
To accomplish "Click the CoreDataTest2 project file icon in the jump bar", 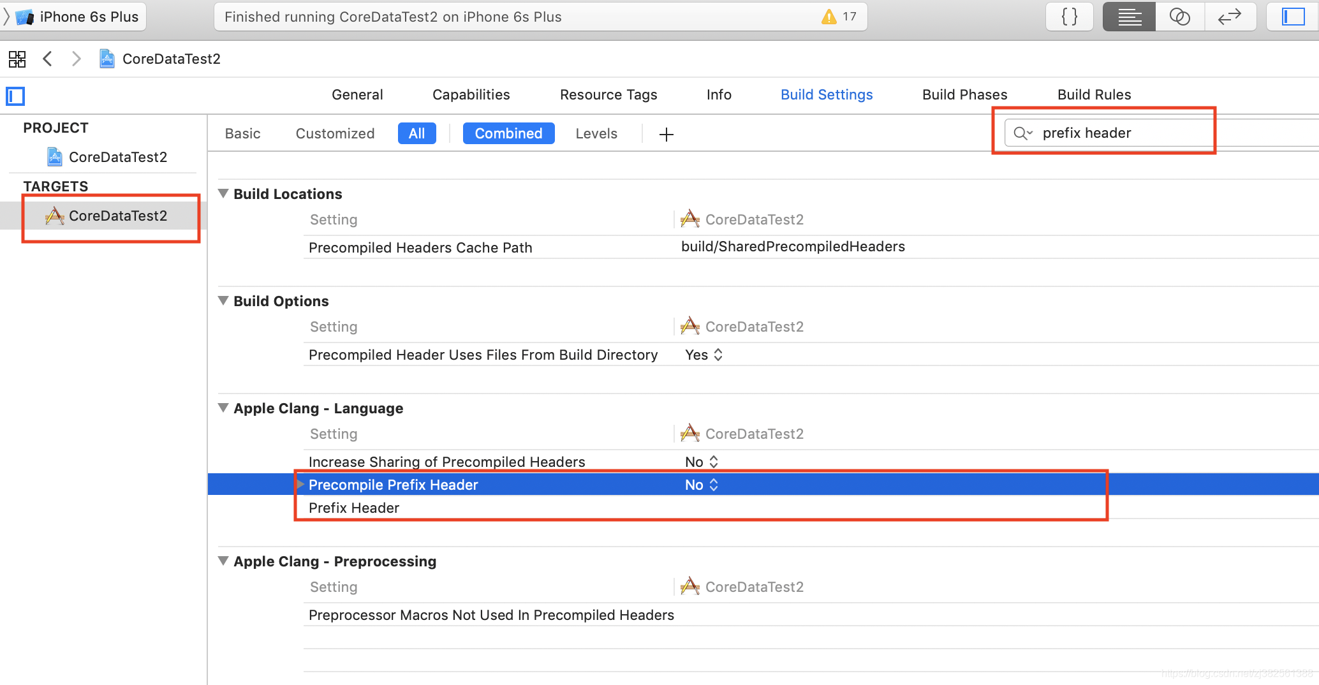I will [107, 59].
